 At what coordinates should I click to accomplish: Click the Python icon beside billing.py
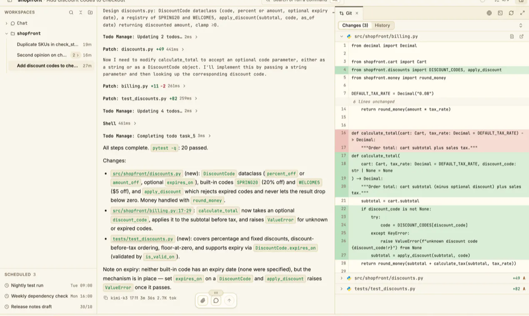[349, 37]
